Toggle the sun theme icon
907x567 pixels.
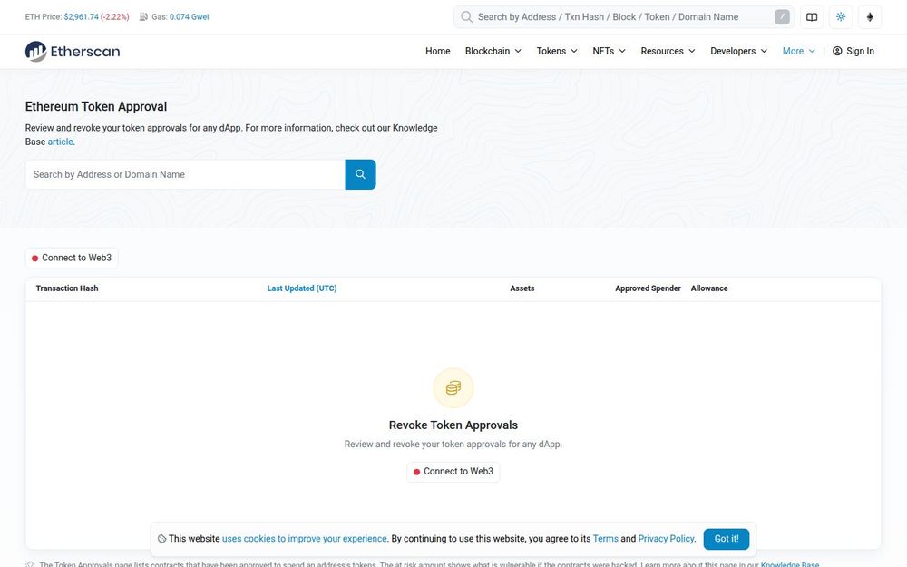[841, 16]
